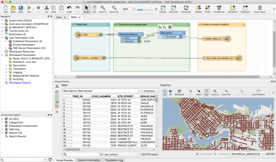Switch the canvas to Full Screen
276x162 pixels.
186,9
